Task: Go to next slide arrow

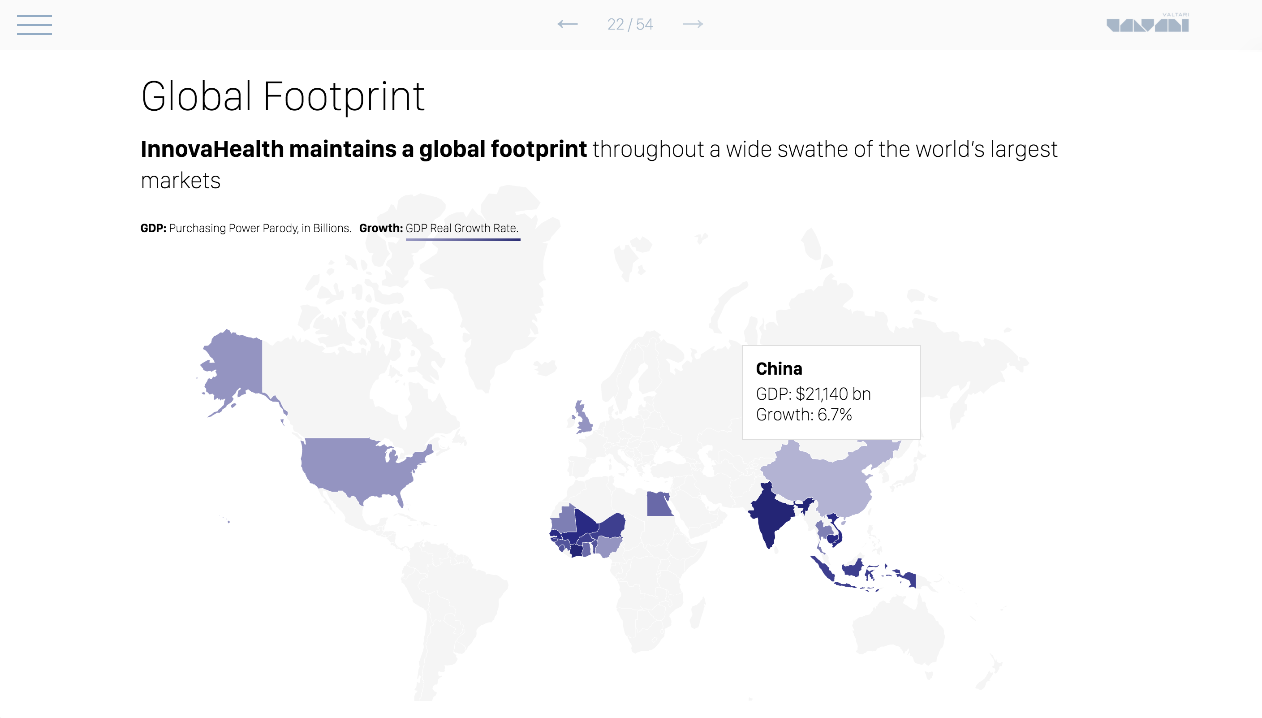Action: (693, 24)
